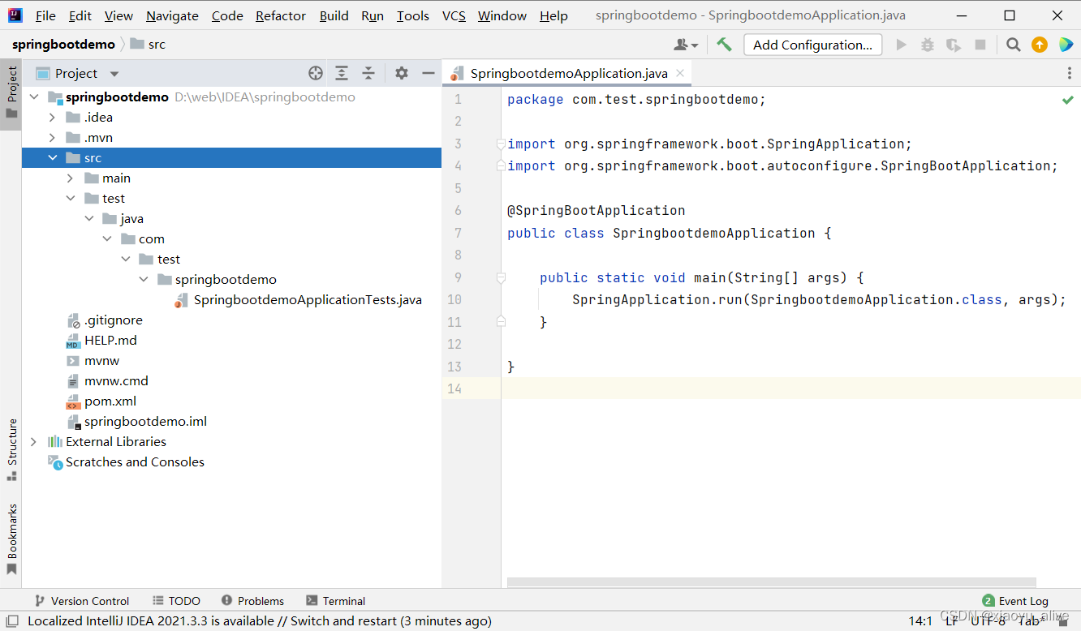Click the Collapse All icon in Project panel
This screenshot has width=1081, height=631.
pos(368,73)
